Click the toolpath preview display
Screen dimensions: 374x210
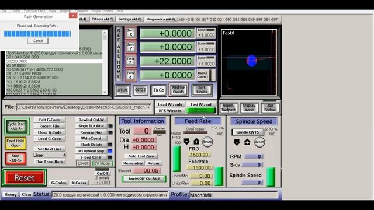pyautogui.click(x=249, y=62)
